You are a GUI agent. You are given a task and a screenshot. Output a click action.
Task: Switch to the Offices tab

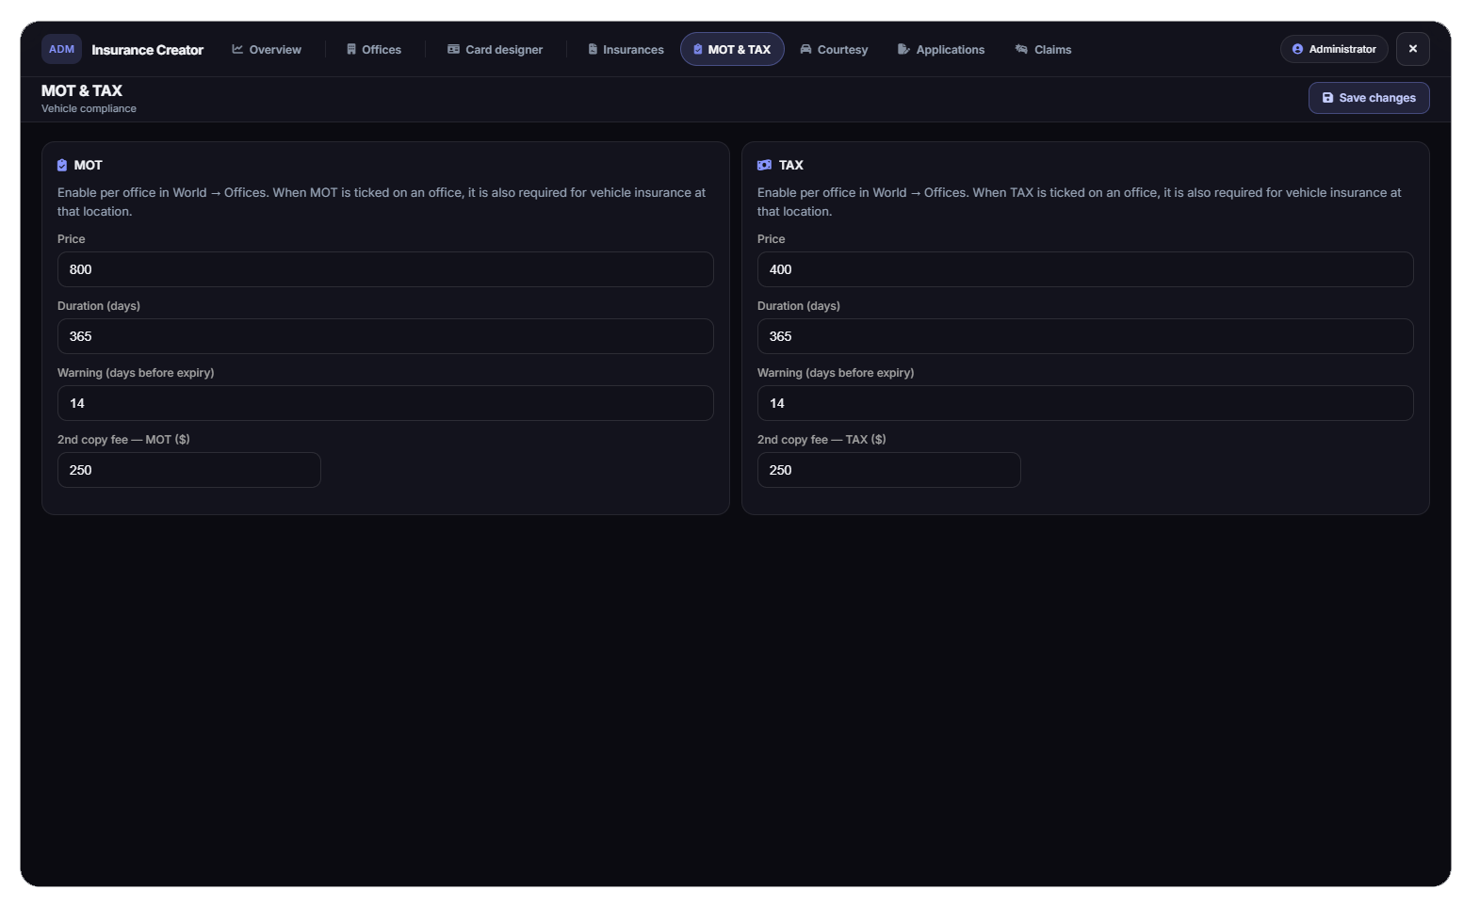(x=374, y=49)
